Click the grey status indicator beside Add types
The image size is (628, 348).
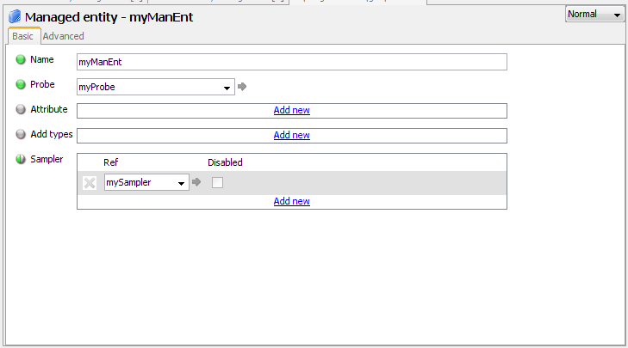(21, 135)
